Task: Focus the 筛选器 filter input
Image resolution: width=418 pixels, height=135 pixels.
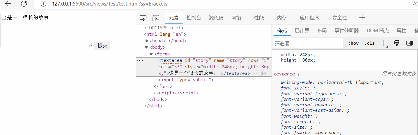Action: [x=308, y=43]
